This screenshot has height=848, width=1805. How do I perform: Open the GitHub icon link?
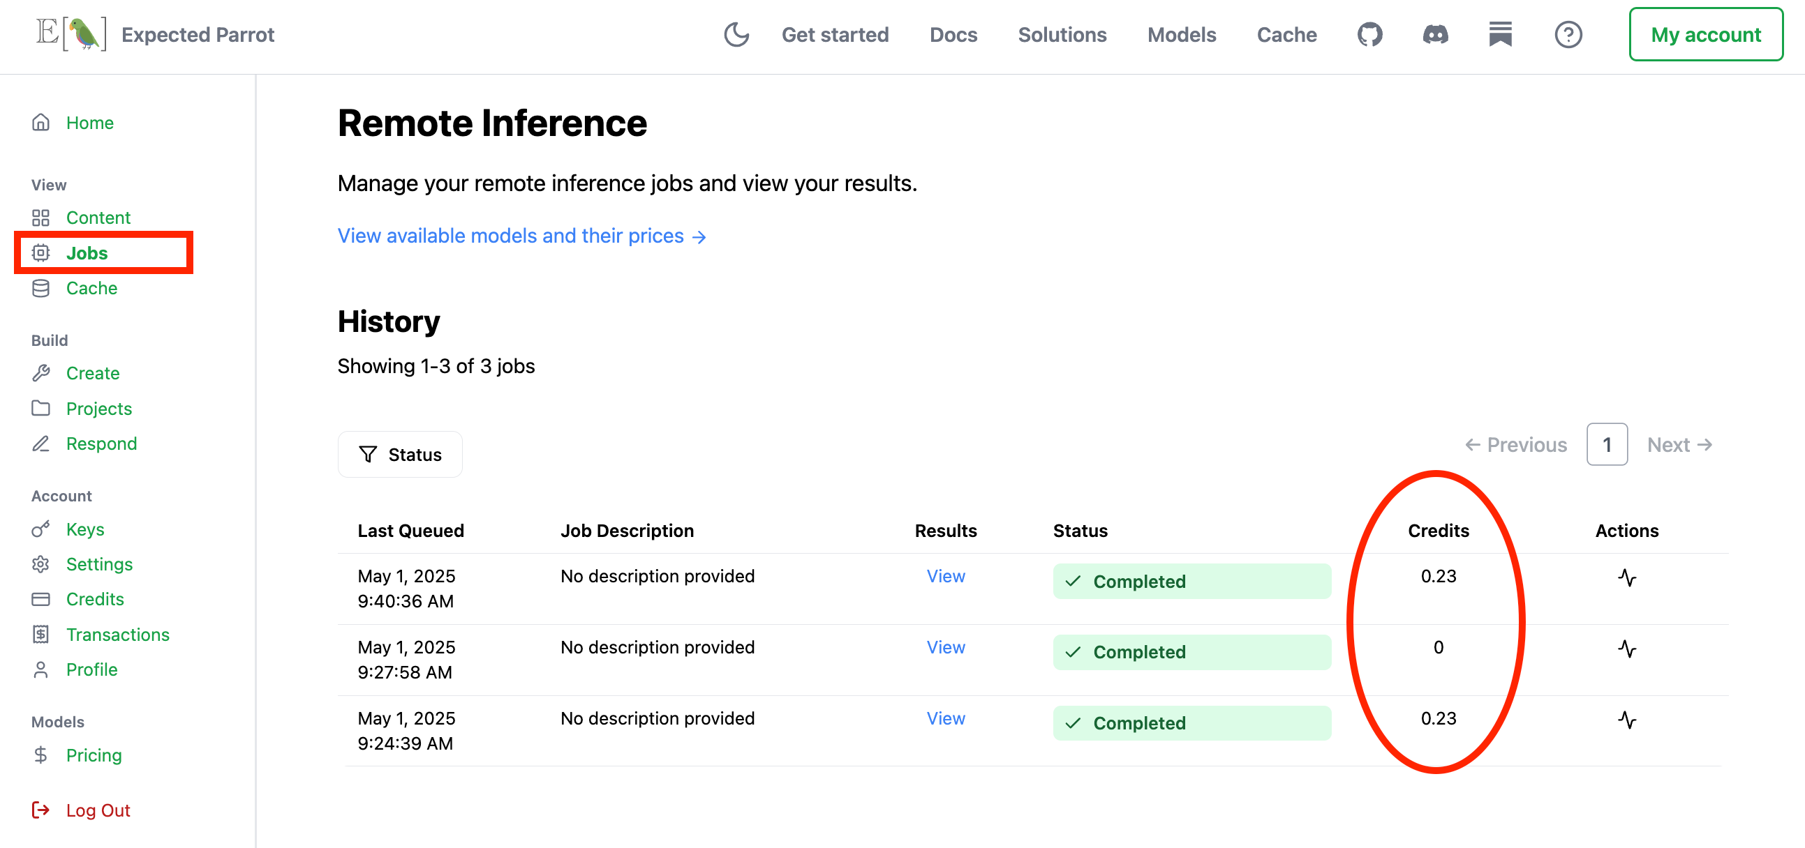point(1369,34)
